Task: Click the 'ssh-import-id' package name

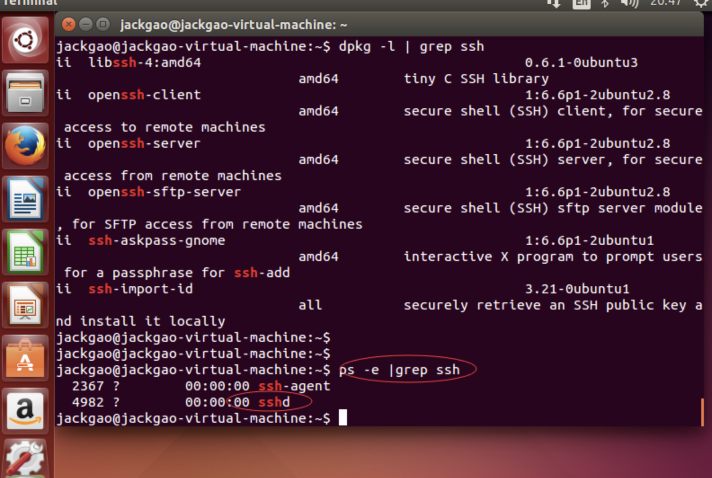Action: (x=141, y=289)
